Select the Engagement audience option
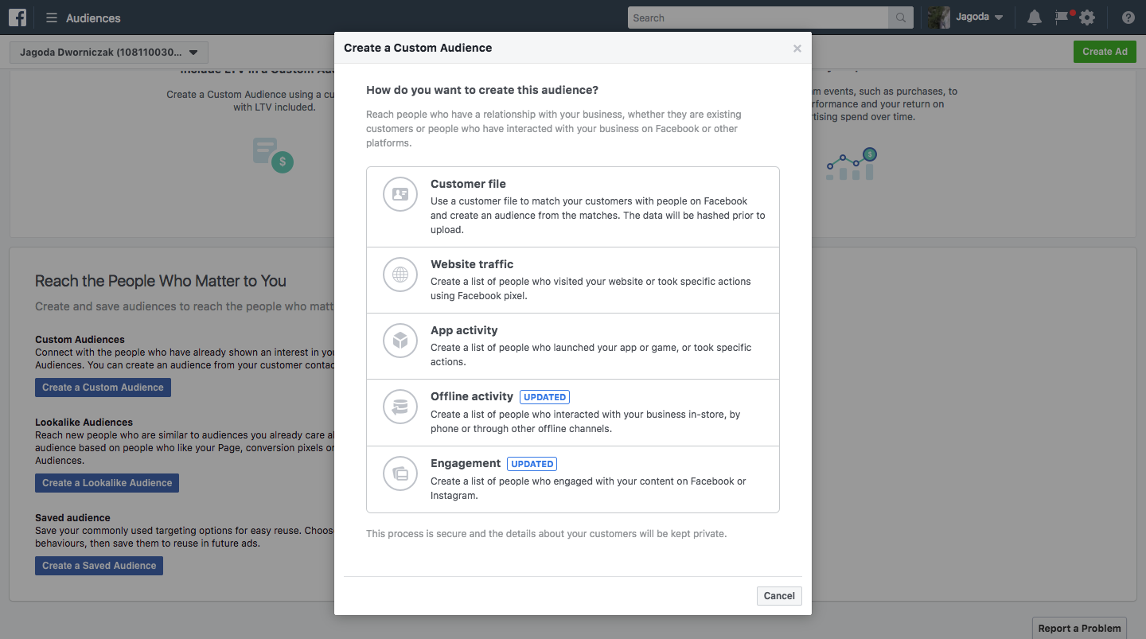 pyautogui.click(x=572, y=479)
